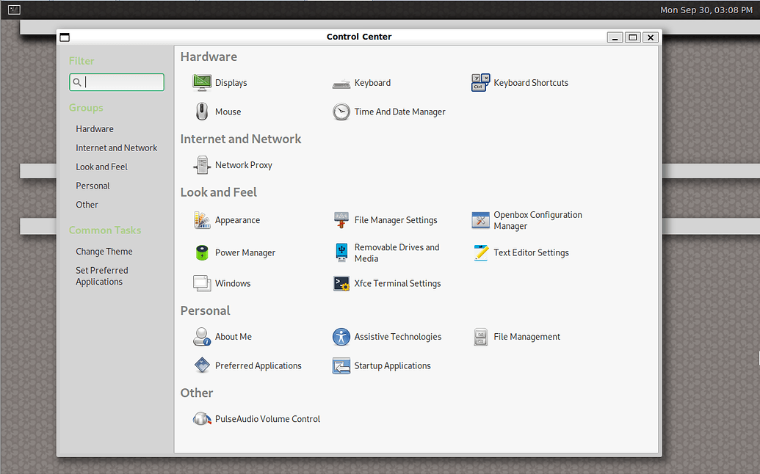
Task: Open Time And Date Manager
Action: click(389, 112)
